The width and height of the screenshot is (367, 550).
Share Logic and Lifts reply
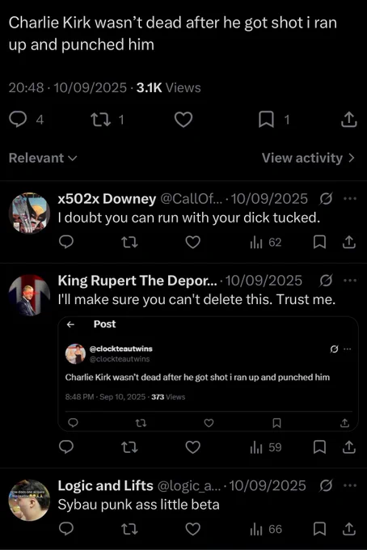coord(348,529)
